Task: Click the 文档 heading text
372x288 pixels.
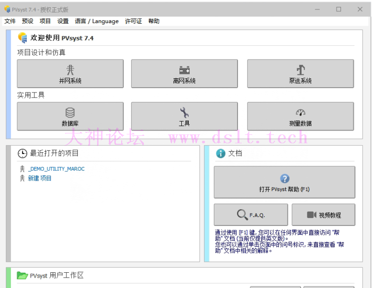Action: [x=235, y=153]
